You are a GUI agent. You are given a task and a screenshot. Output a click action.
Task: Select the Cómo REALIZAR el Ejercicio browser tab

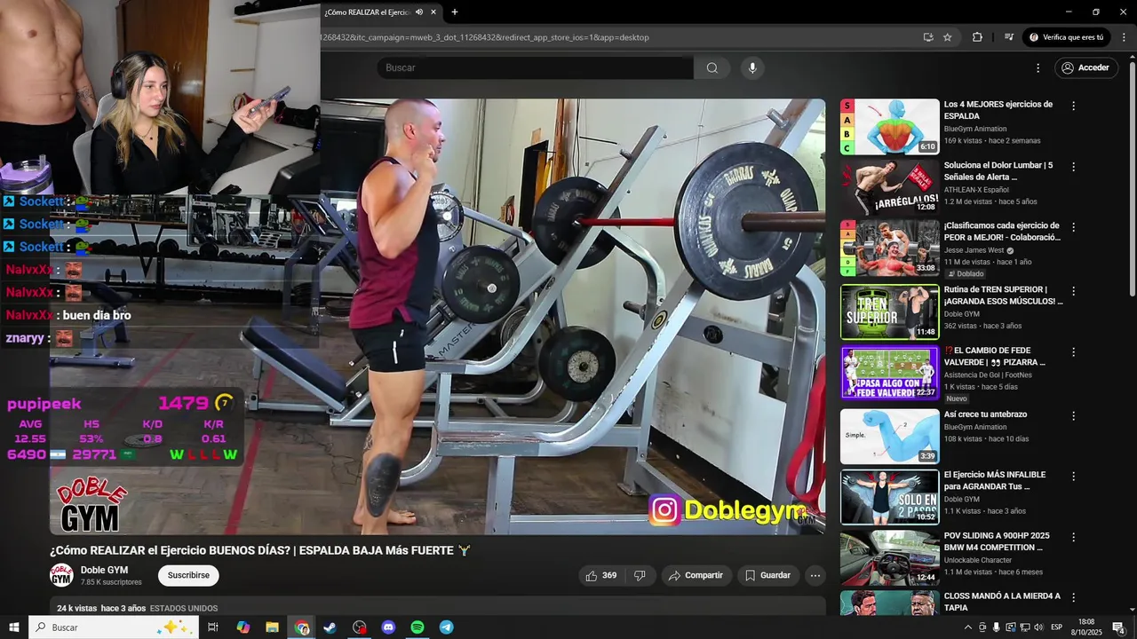pyautogui.click(x=381, y=12)
